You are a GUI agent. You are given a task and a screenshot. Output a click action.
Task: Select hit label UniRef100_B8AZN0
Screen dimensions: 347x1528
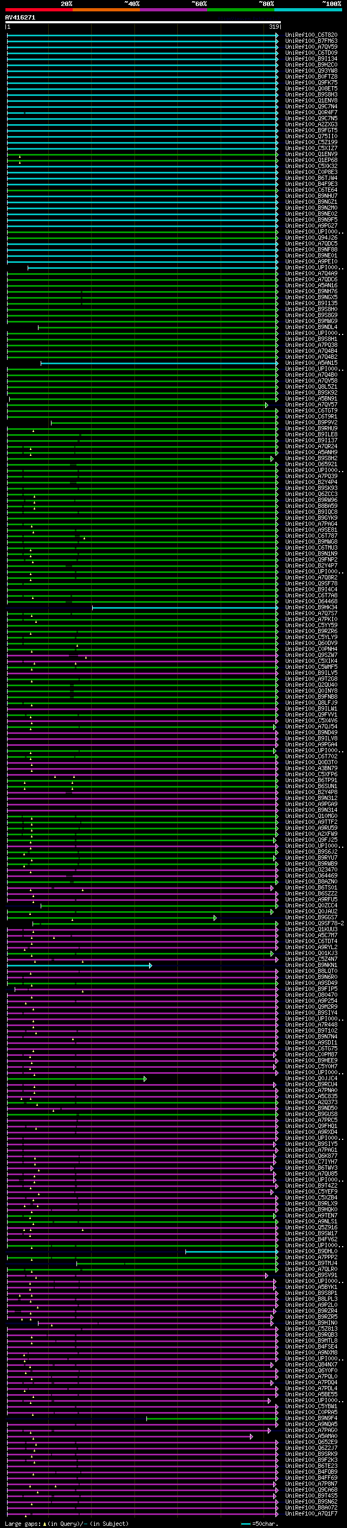pos(311,882)
